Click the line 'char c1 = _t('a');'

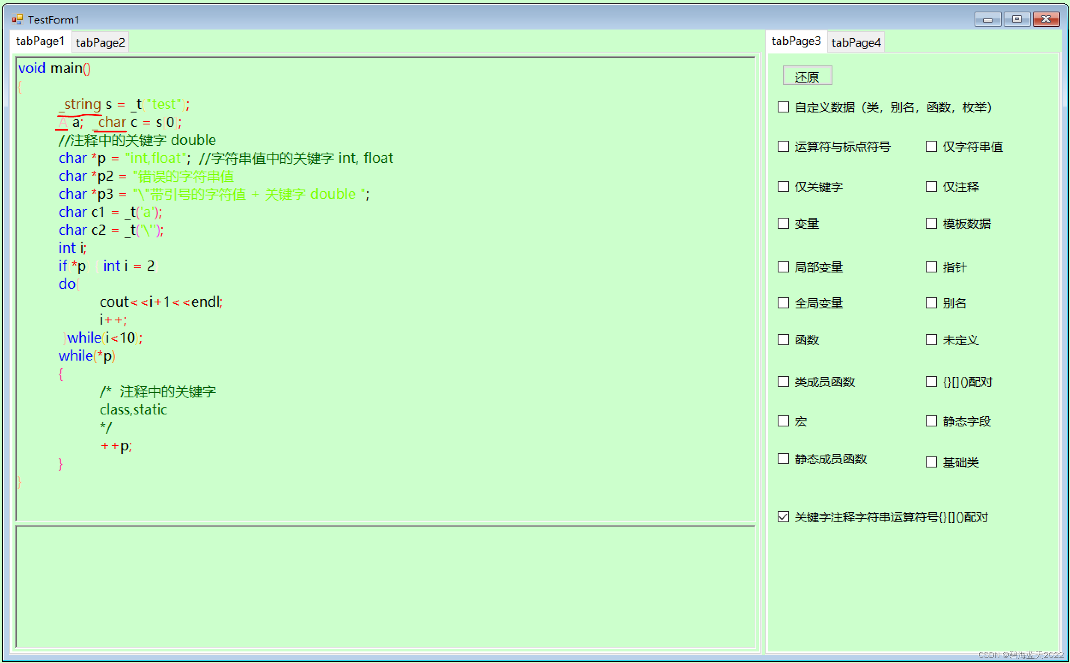click(110, 212)
